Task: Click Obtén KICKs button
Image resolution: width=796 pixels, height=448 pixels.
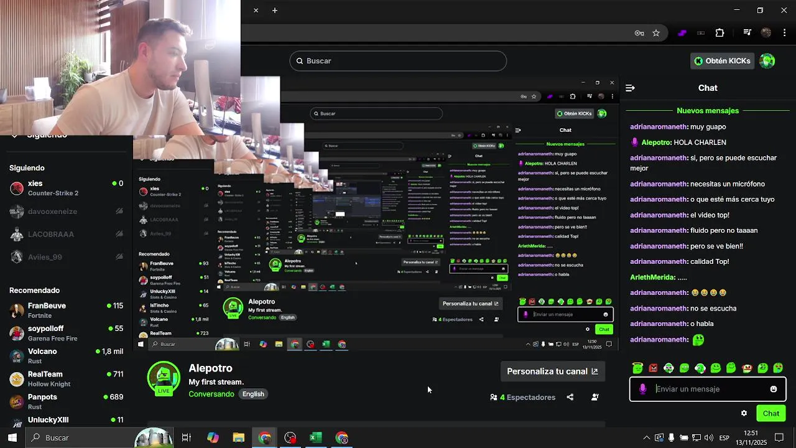Action: pyautogui.click(x=722, y=61)
